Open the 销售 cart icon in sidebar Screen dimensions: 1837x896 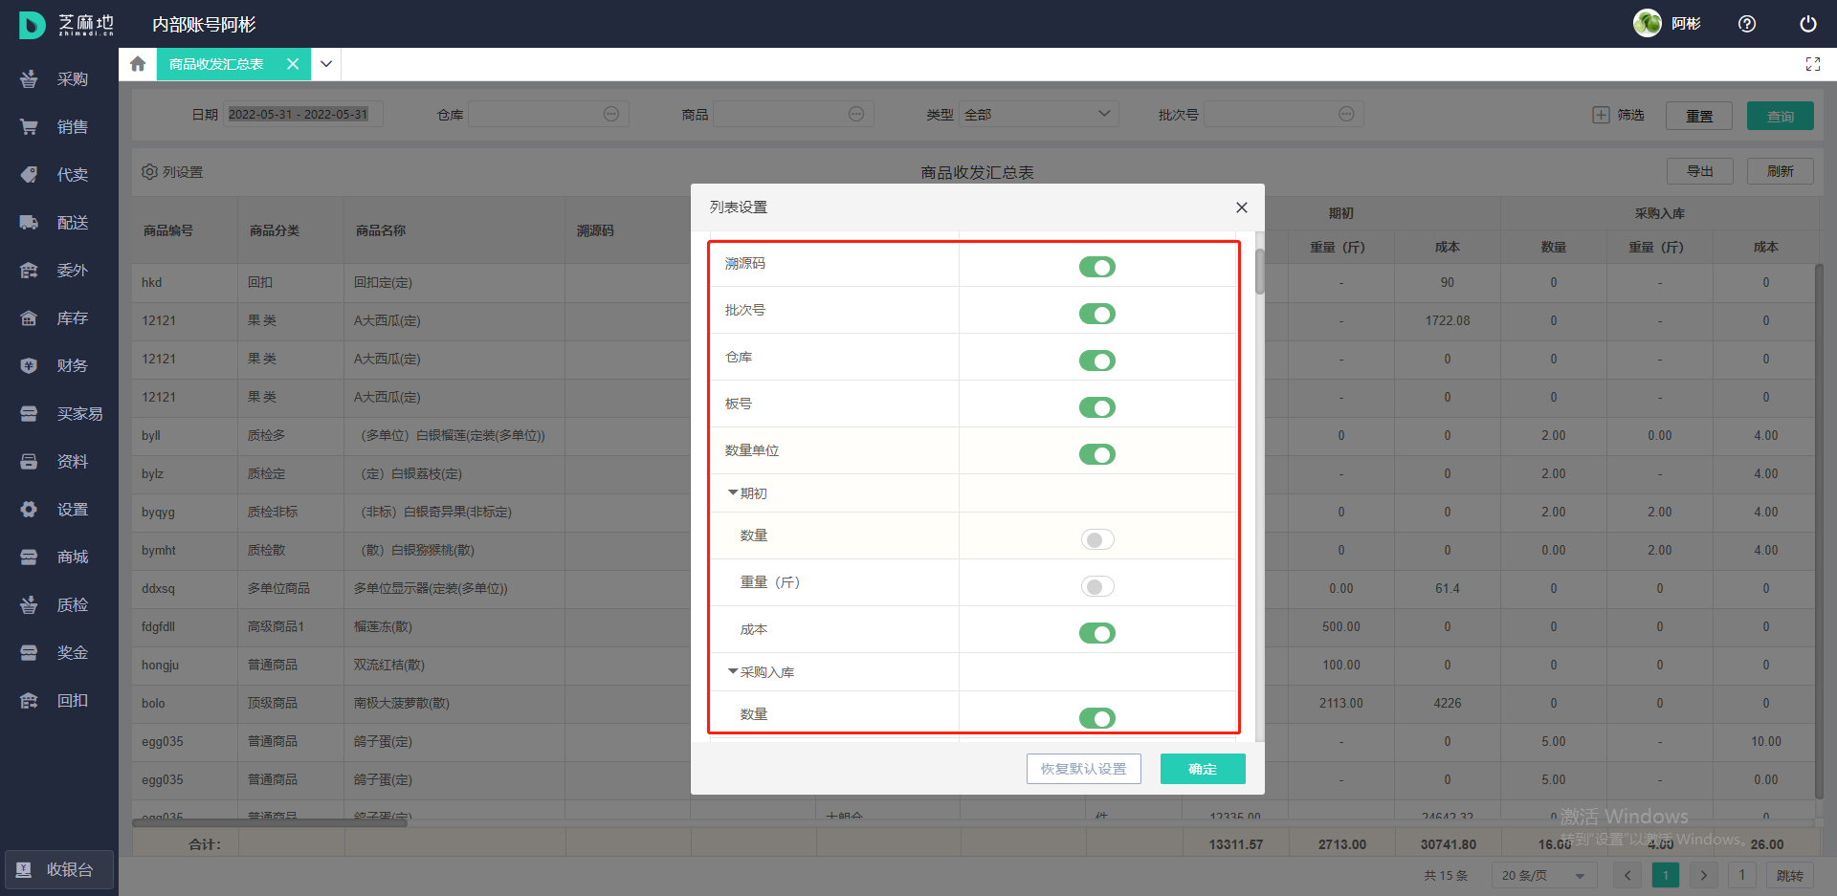tap(29, 126)
